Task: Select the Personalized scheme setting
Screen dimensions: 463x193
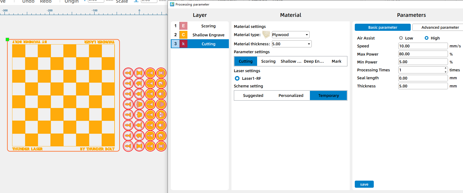Action: (291, 96)
